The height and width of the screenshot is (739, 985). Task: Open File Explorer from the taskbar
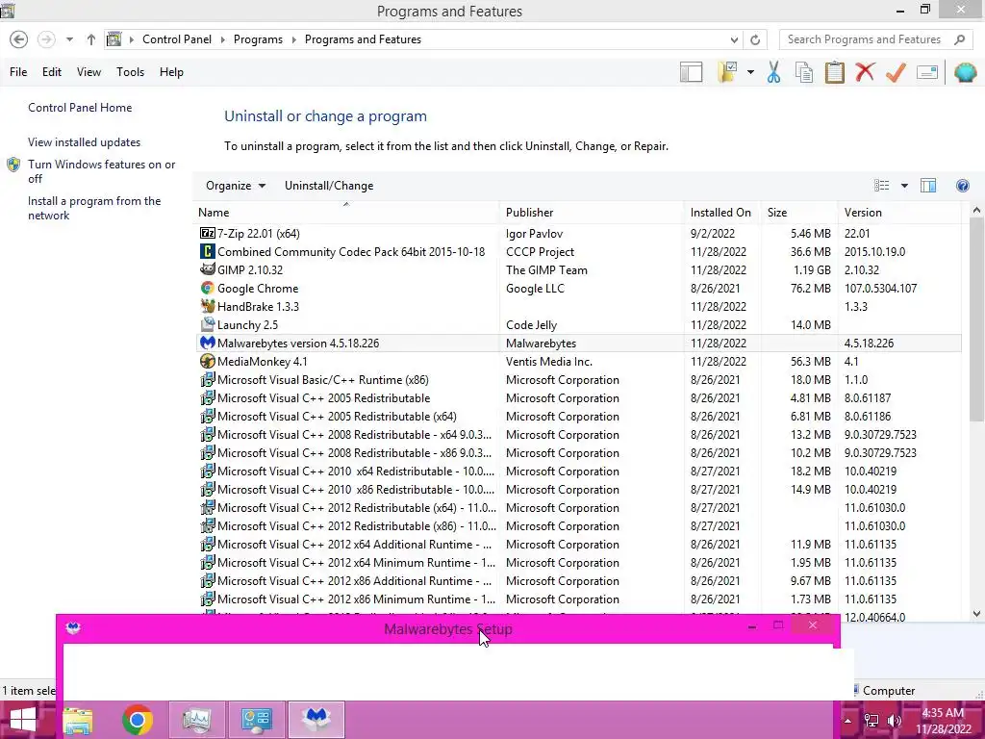tap(79, 720)
